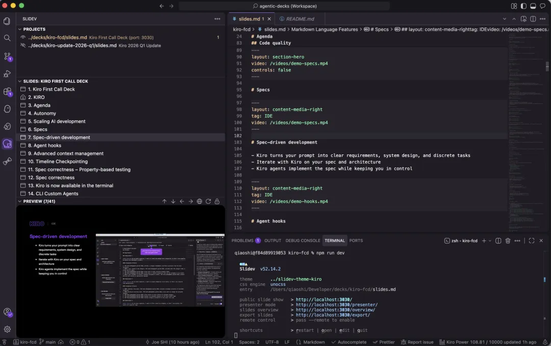
Task: Open the terminal panel more actions menu
Action: 517,241
